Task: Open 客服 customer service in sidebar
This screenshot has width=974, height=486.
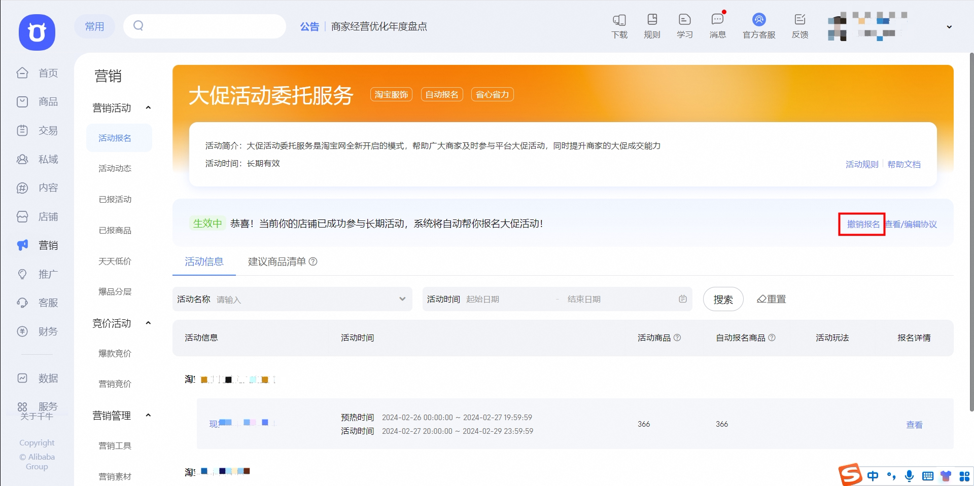Action: [x=38, y=303]
